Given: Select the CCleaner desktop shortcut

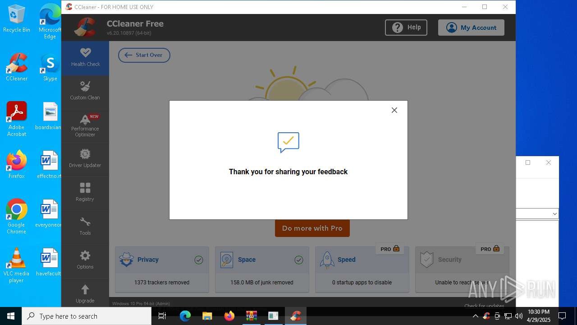Looking at the screenshot, I should pos(17,67).
